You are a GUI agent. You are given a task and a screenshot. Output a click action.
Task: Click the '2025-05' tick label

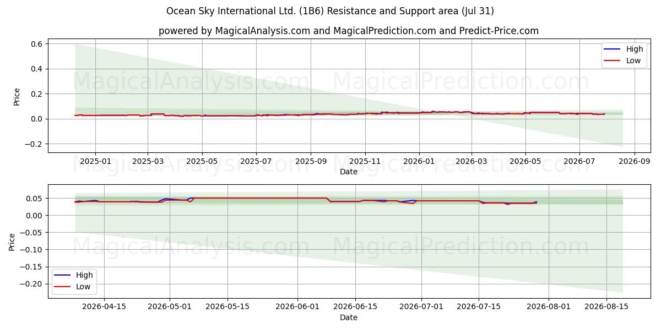(202, 161)
